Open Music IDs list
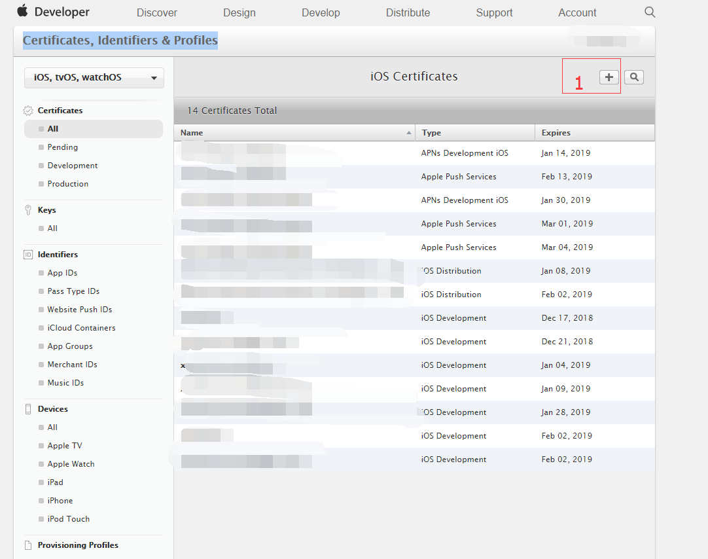Viewport: 708px width, 559px height. point(65,383)
